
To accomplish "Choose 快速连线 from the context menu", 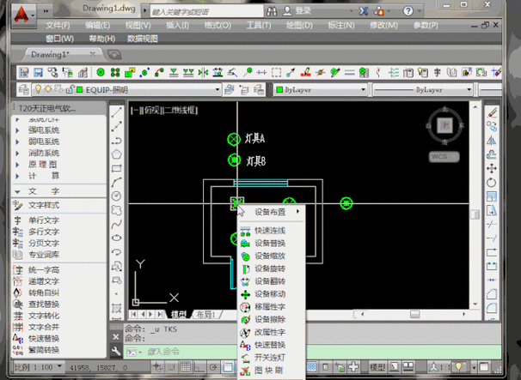I will pyautogui.click(x=271, y=230).
